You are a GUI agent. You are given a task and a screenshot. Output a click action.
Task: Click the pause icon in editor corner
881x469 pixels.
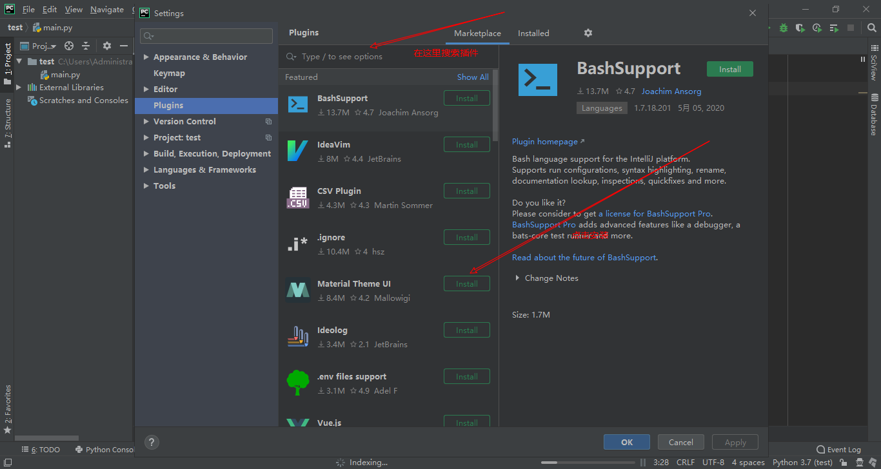pyautogui.click(x=863, y=59)
